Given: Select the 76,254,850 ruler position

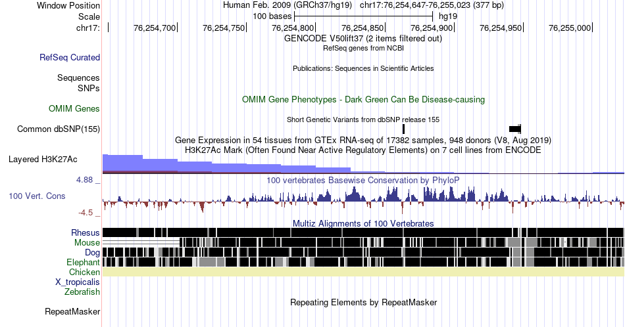Looking at the screenshot, I should pyautogui.click(x=362, y=28).
